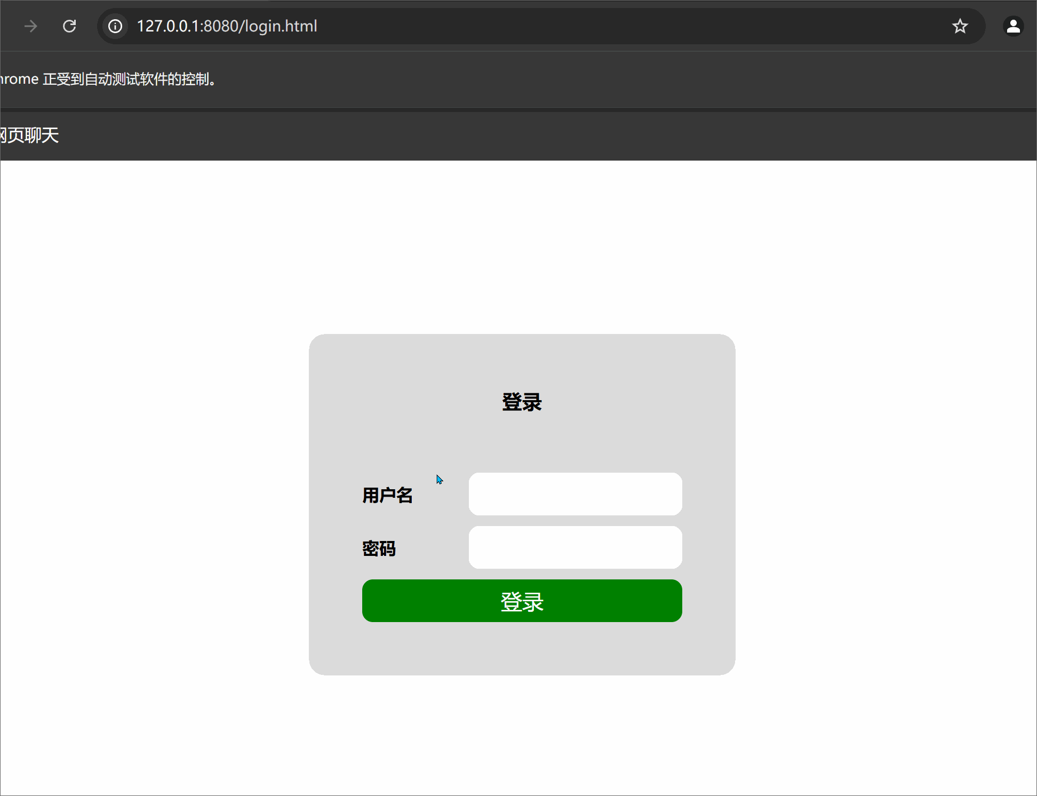The height and width of the screenshot is (796, 1037).
Task: Bookmark this page with the star
Action: point(960,26)
